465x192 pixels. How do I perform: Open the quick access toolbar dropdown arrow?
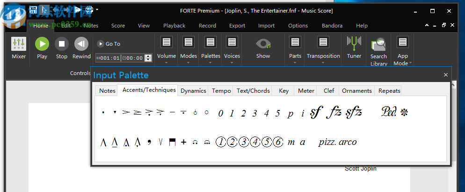(97, 10)
